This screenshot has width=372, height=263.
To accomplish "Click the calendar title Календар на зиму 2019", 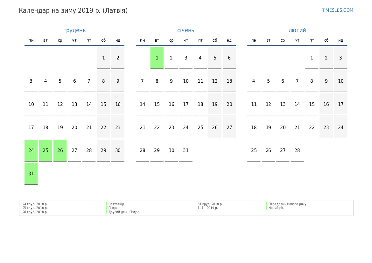I will (x=73, y=10).
